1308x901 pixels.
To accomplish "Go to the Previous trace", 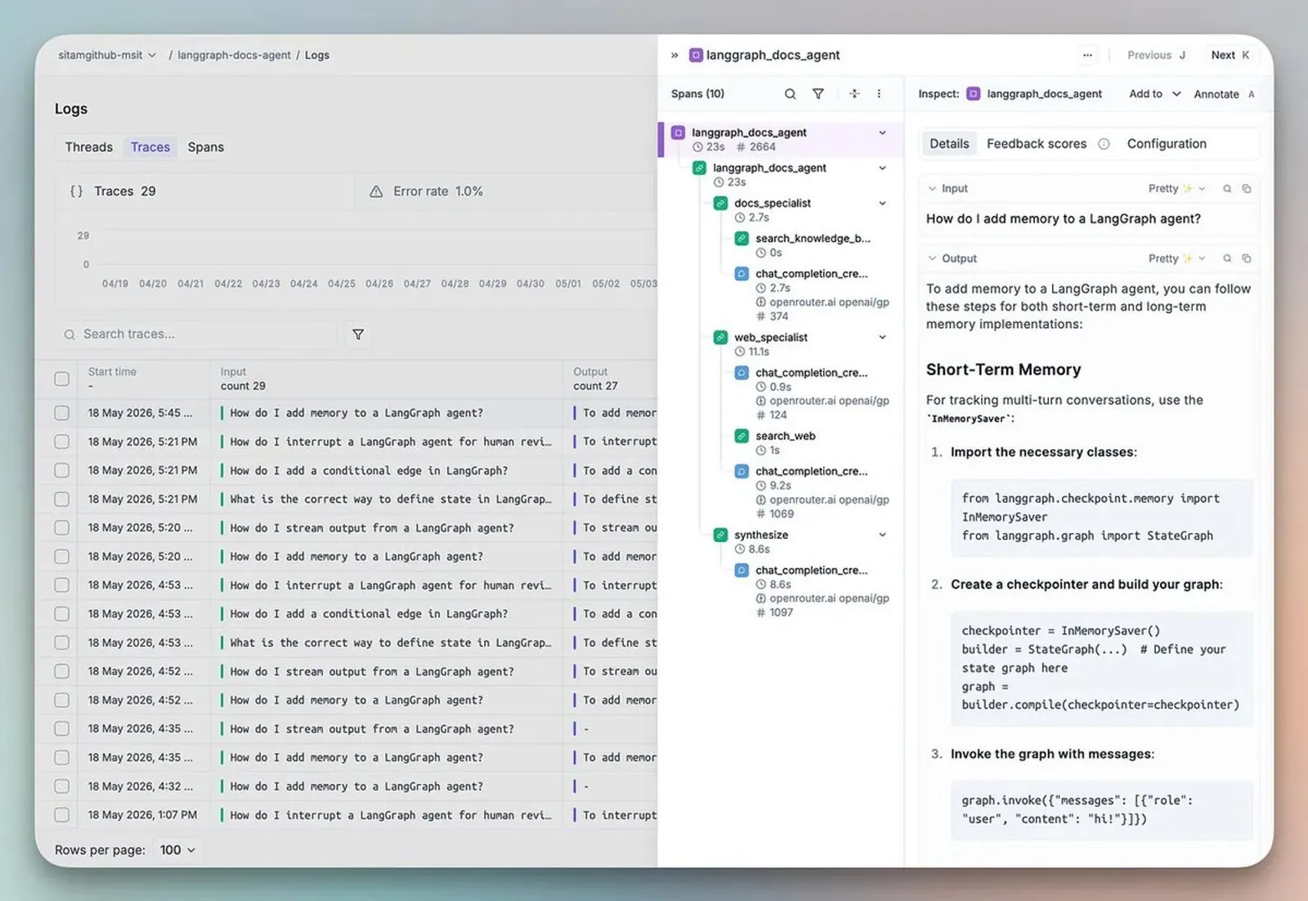I will pyautogui.click(x=1156, y=56).
